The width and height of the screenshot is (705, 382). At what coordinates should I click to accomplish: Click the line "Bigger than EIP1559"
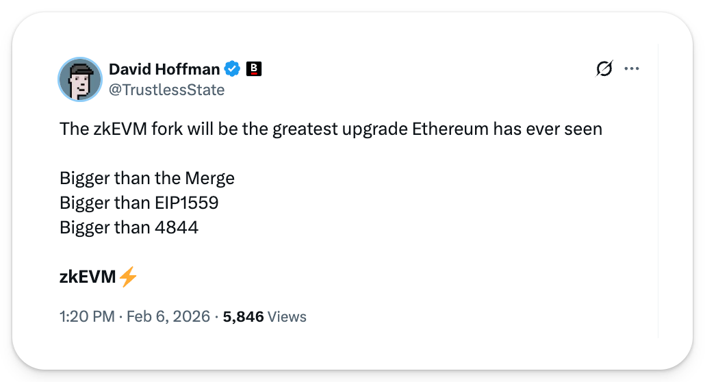(x=139, y=203)
